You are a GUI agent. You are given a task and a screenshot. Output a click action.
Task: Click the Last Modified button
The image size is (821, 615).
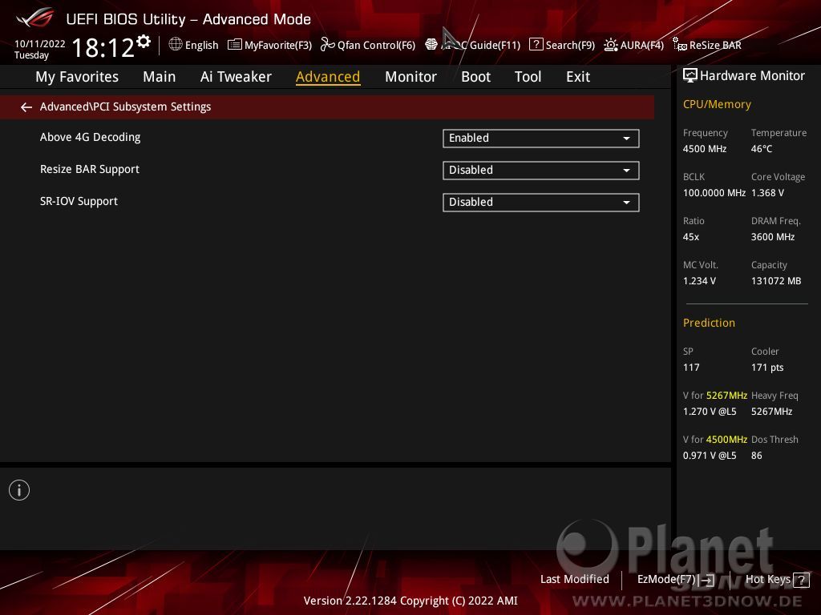[574, 580]
